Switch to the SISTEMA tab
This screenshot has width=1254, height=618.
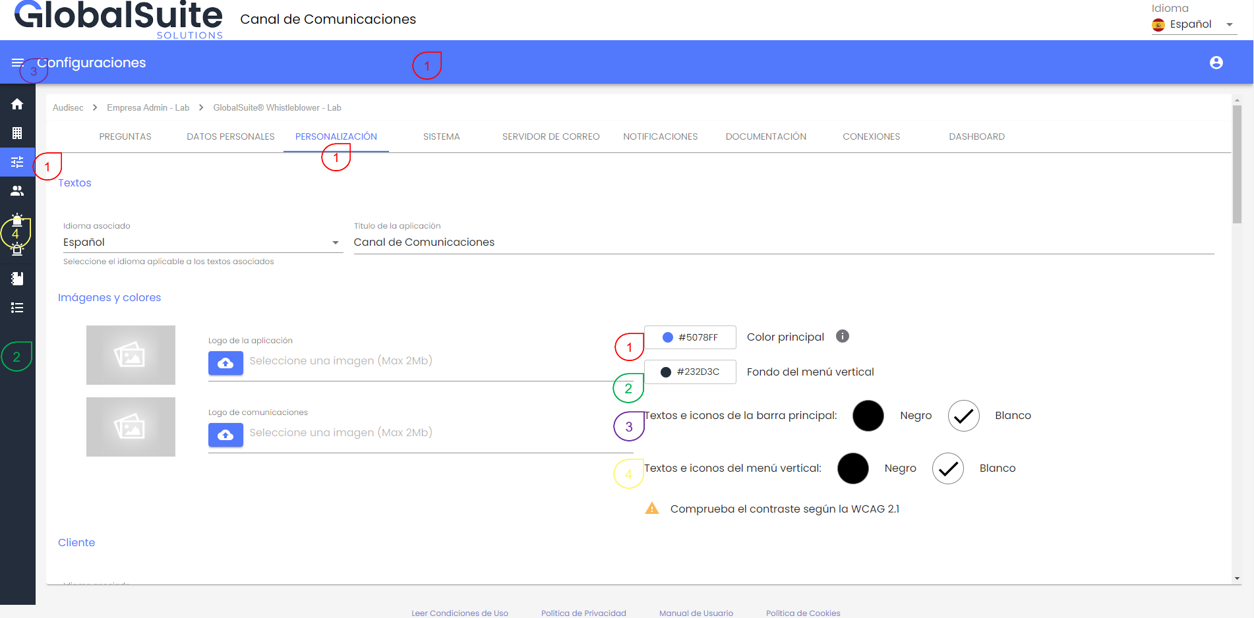coord(441,136)
